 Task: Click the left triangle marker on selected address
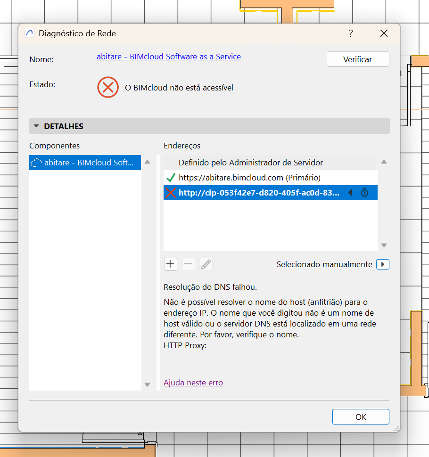pyautogui.click(x=351, y=193)
